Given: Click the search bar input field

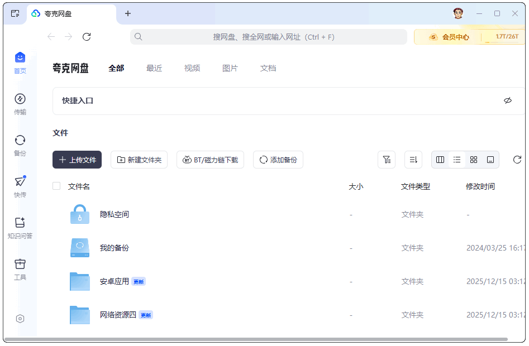Looking at the screenshot, I should (273, 37).
